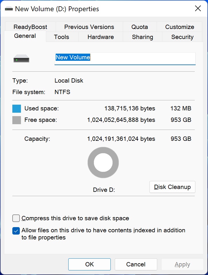Close the Properties dialog with the X
Image resolution: width=208 pixels, height=275 pixels.
[x=198, y=8]
